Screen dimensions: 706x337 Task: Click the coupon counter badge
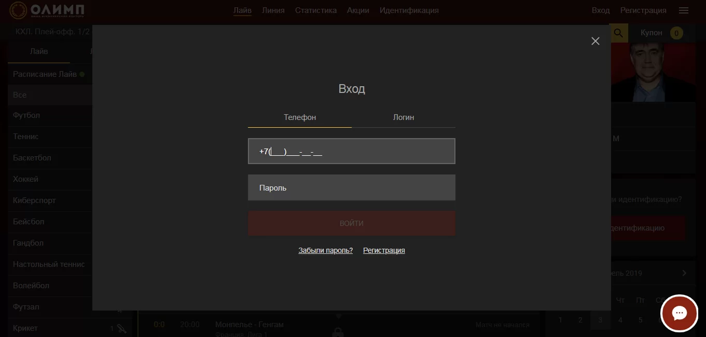tap(676, 33)
